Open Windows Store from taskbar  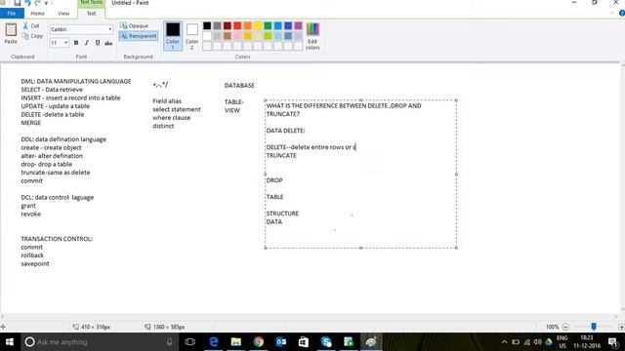pos(304,342)
